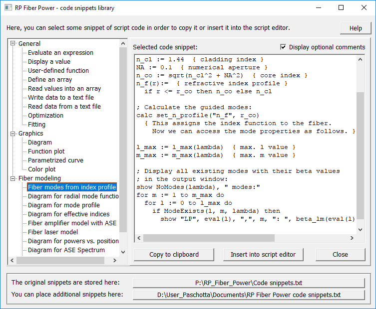
Task: Select Define an array snippet
Action: pyautogui.click(x=50, y=80)
